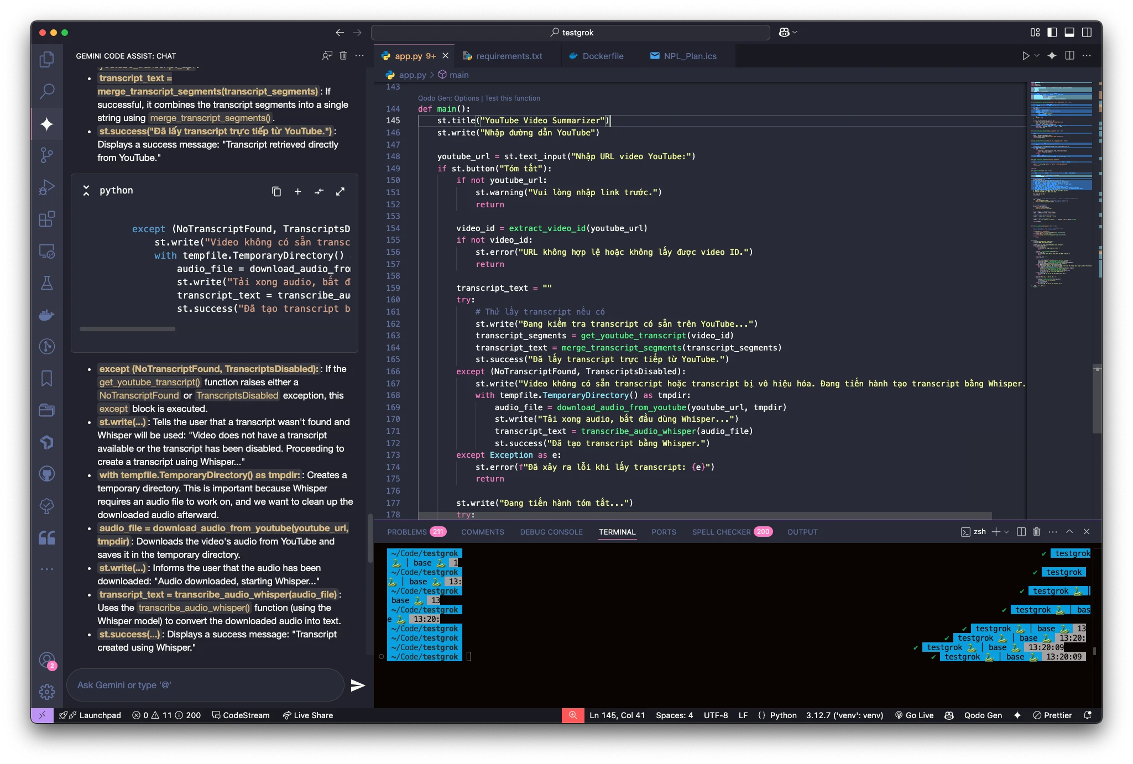Click CodeStream in status bar
Viewport: 1133px width, 764px height.
(x=241, y=715)
